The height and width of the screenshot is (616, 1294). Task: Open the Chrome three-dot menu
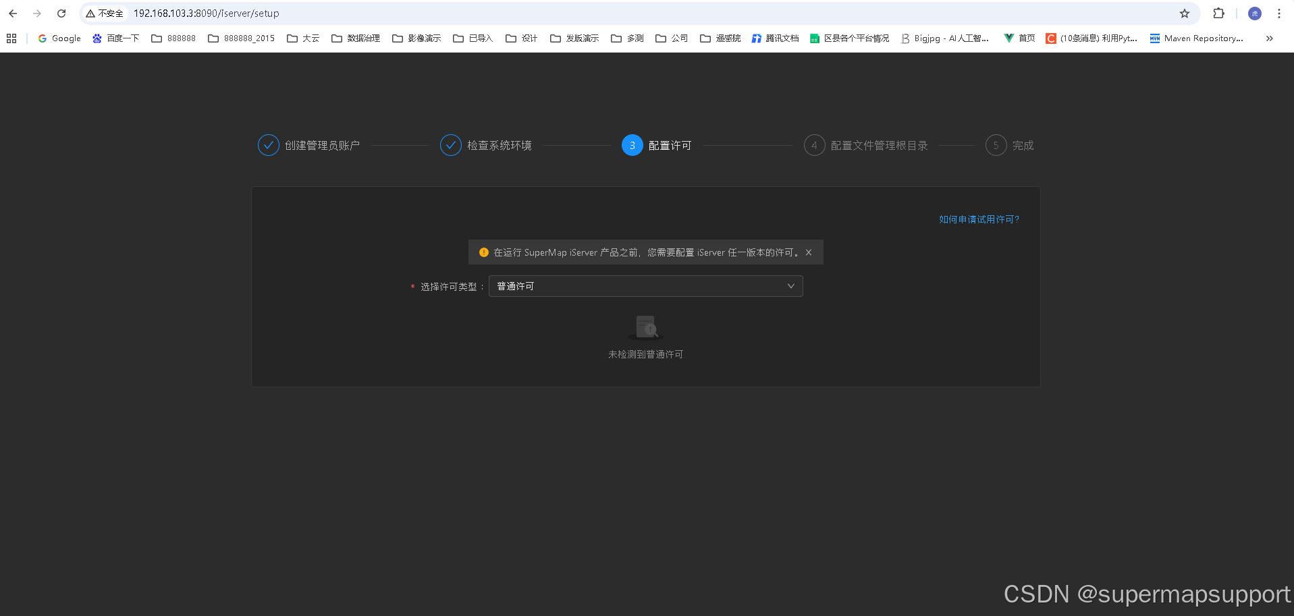pyautogui.click(x=1278, y=13)
